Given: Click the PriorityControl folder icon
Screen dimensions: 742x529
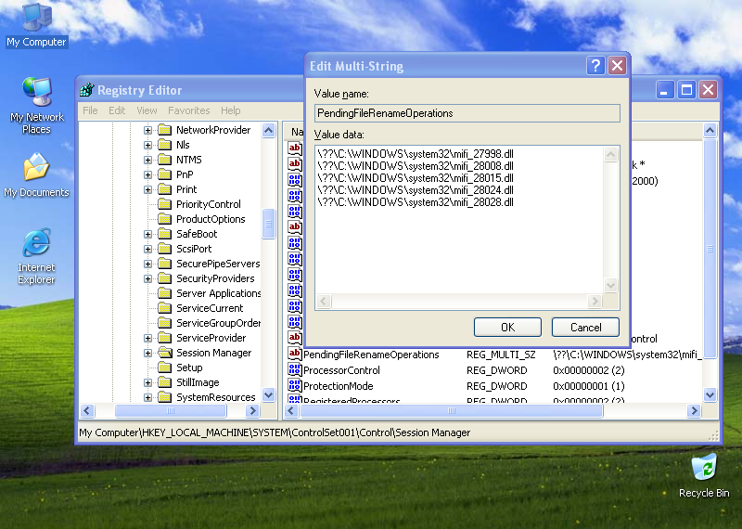Looking at the screenshot, I should (164, 204).
